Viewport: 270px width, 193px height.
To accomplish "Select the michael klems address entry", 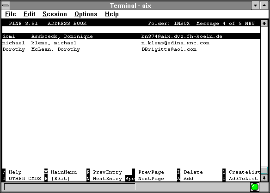I will pyautogui.click(x=131, y=43).
